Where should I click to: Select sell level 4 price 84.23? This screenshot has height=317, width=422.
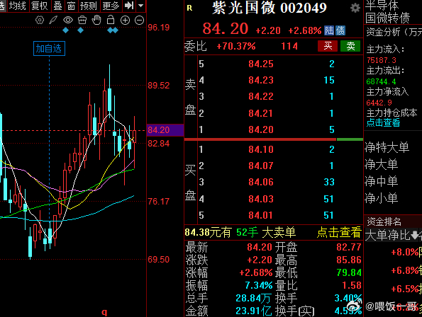[261, 80]
